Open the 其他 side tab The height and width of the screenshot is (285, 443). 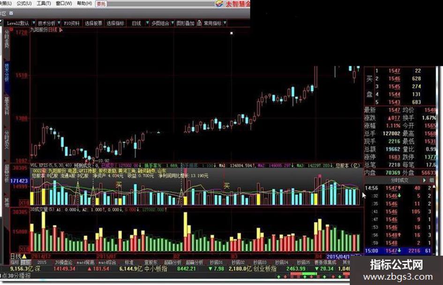click(x=7, y=202)
